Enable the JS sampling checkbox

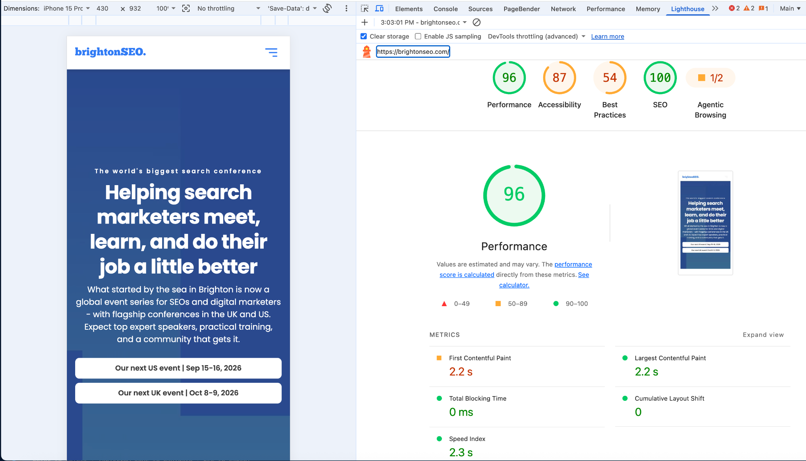[x=418, y=36]
